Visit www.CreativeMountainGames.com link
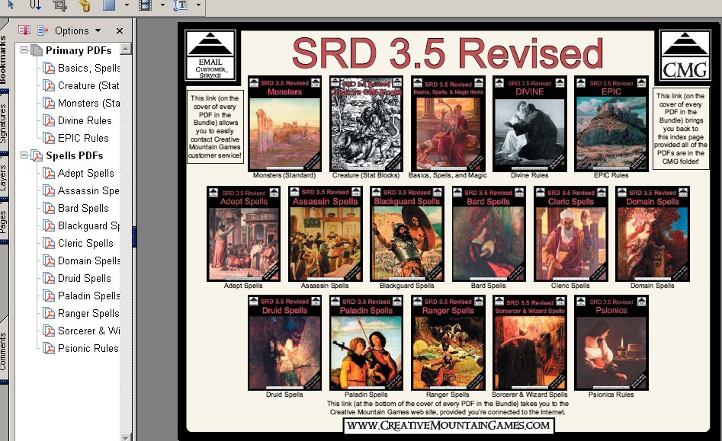 448,425
